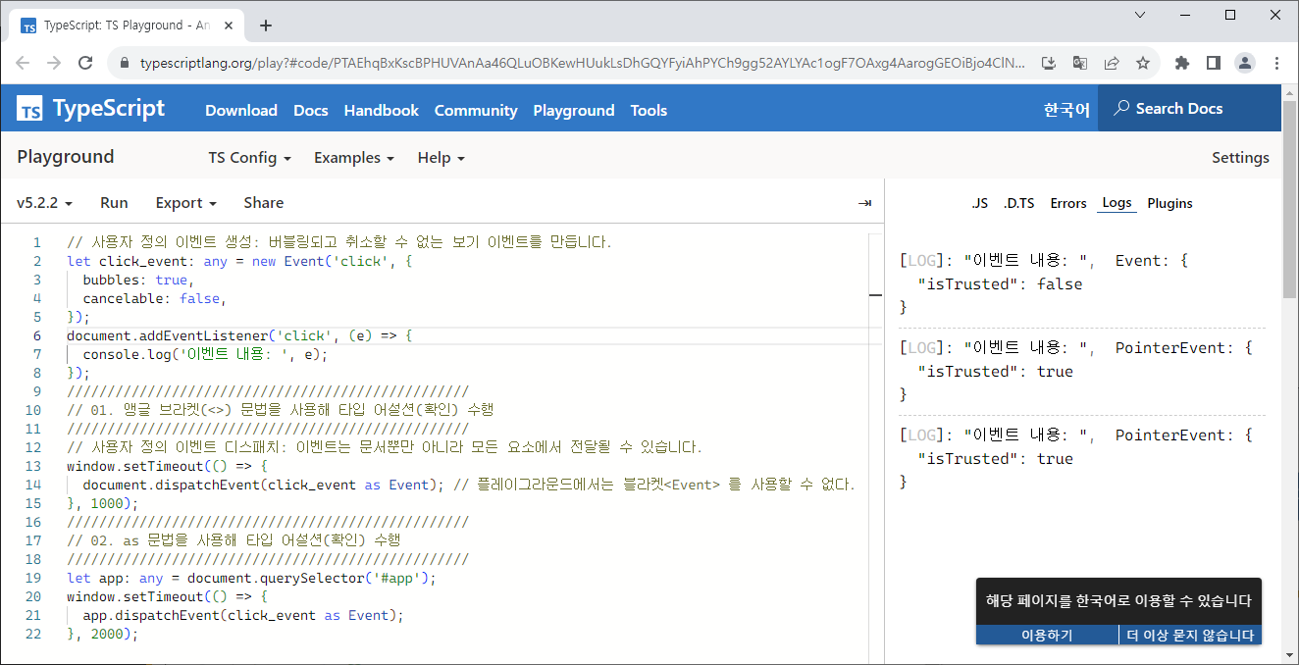Install app icon in address bar
This screenshot has height=665, width=1299.
(1049, 63)
